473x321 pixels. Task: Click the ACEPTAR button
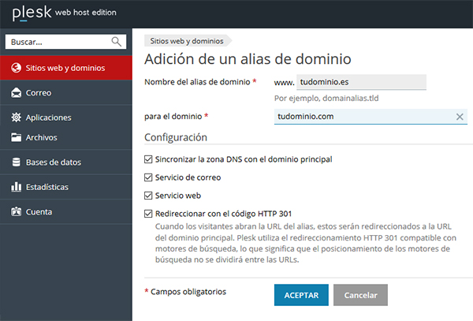click(x=301, y=295)
